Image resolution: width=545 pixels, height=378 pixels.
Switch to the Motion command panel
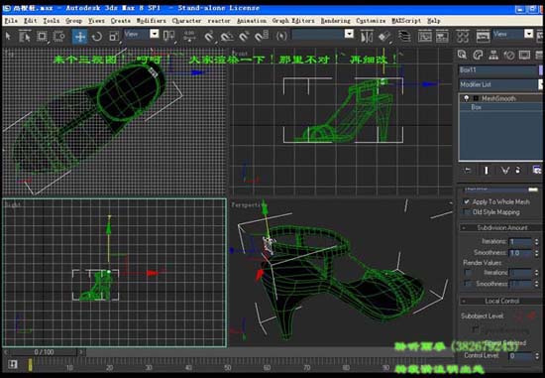(x=509, y=55)
